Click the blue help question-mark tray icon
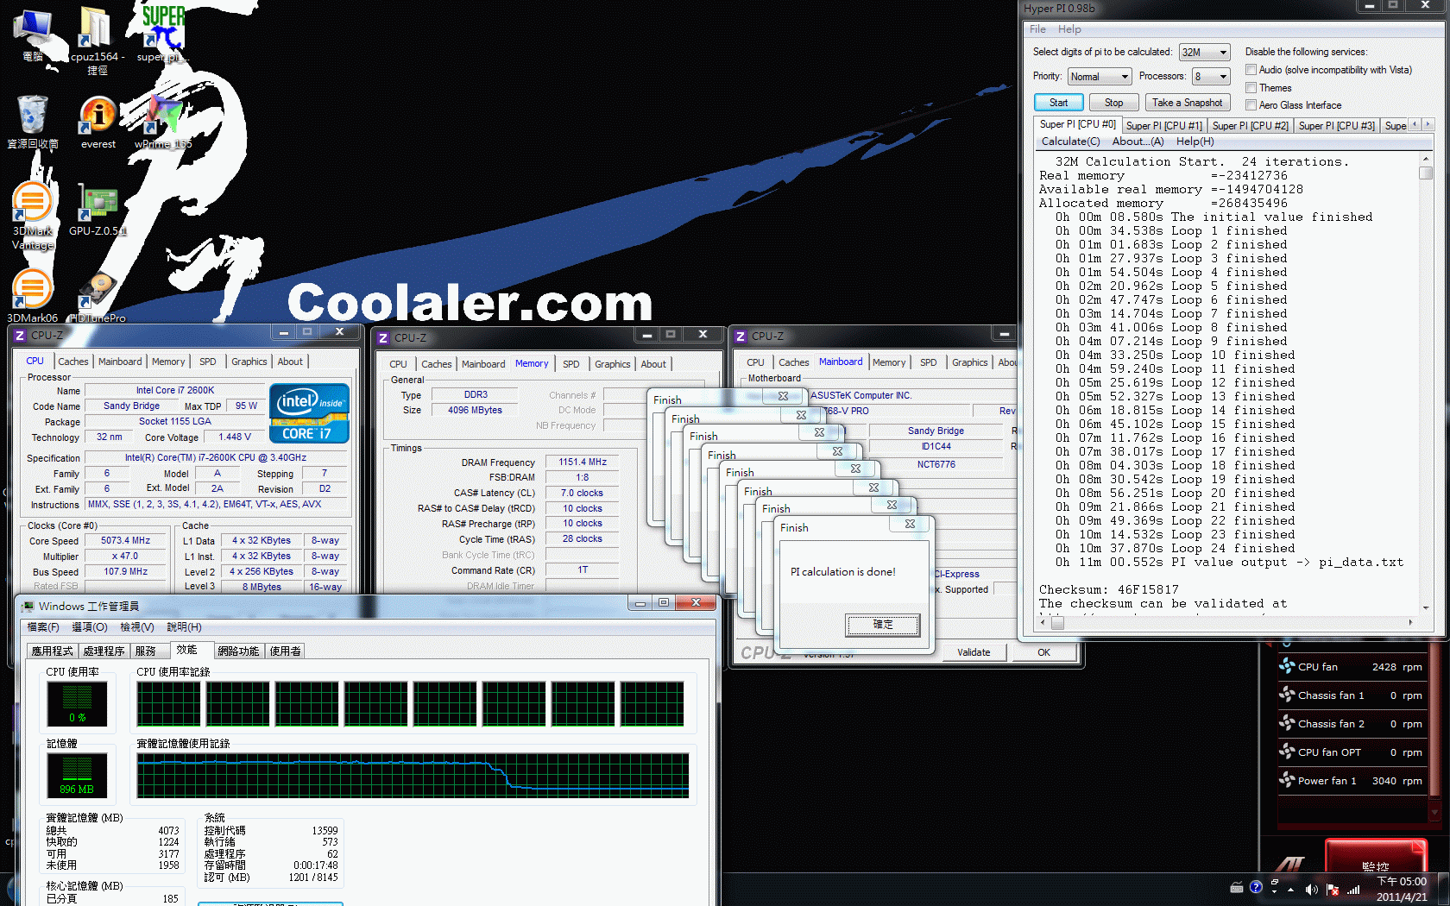This screenshot has height=906, width=1450. tap(1256, 887)
